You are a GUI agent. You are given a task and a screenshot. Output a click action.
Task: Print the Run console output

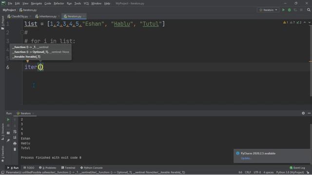click(x=15, y=143)
